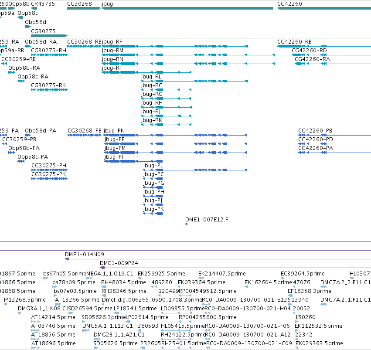The width and height of the screenshot is (371, 350).
Task: Open the DME1-007E12.F feature label
Action: click(207, 220)
